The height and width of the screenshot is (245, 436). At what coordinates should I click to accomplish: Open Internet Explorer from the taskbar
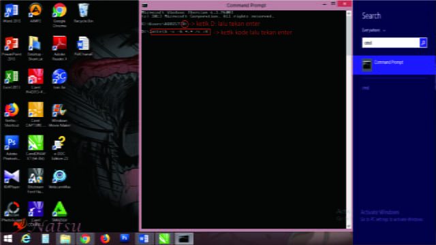click(x=26, y=239)
